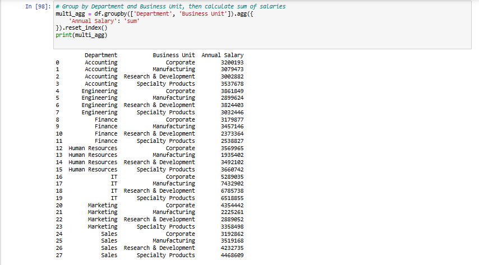Select salary value 3537678
Screen dimensions: 479x265
pos(232,84)
